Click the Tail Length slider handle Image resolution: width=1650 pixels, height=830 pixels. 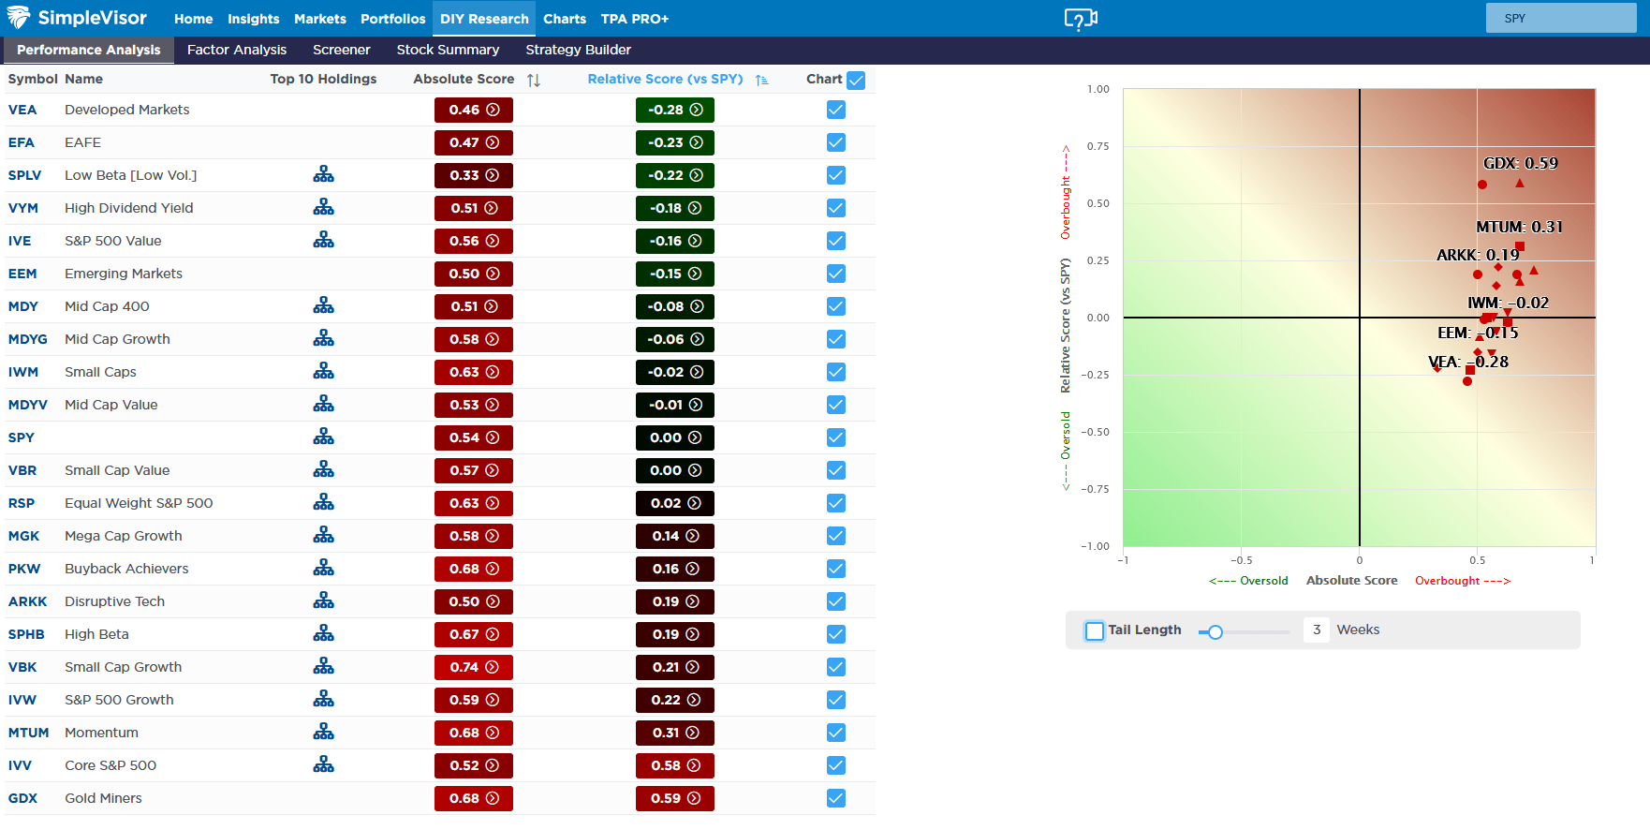(x=1215, y=632)
